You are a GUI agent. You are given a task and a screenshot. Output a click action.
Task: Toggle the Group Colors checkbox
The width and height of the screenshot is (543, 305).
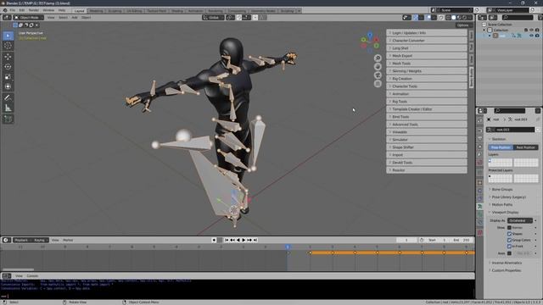pos(509,241)
